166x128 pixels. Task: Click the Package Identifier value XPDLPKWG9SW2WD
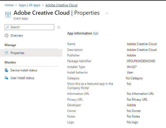(141, 61)
